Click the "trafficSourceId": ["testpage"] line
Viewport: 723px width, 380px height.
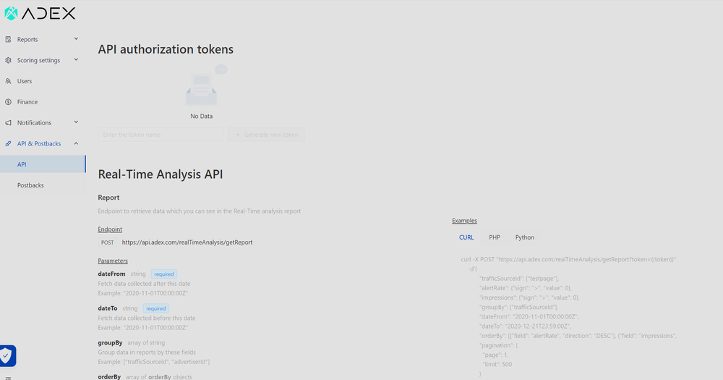point(519,279)
